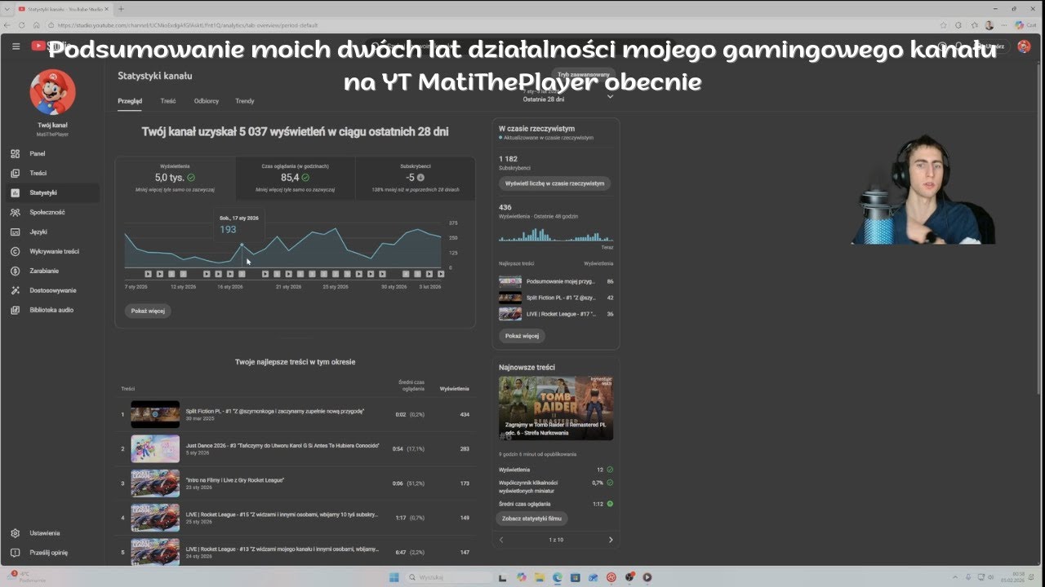
Task: Click the red YouTube Studio logo
Action: click(39, 46)
